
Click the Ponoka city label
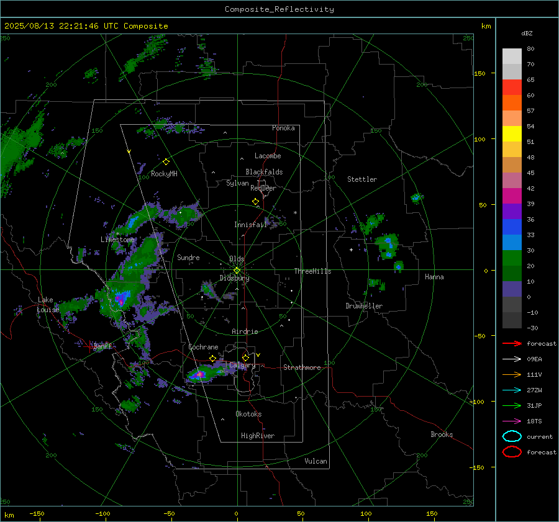coord(283,128)
